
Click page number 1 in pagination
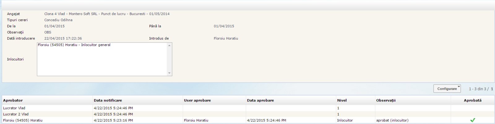[492, 89]
